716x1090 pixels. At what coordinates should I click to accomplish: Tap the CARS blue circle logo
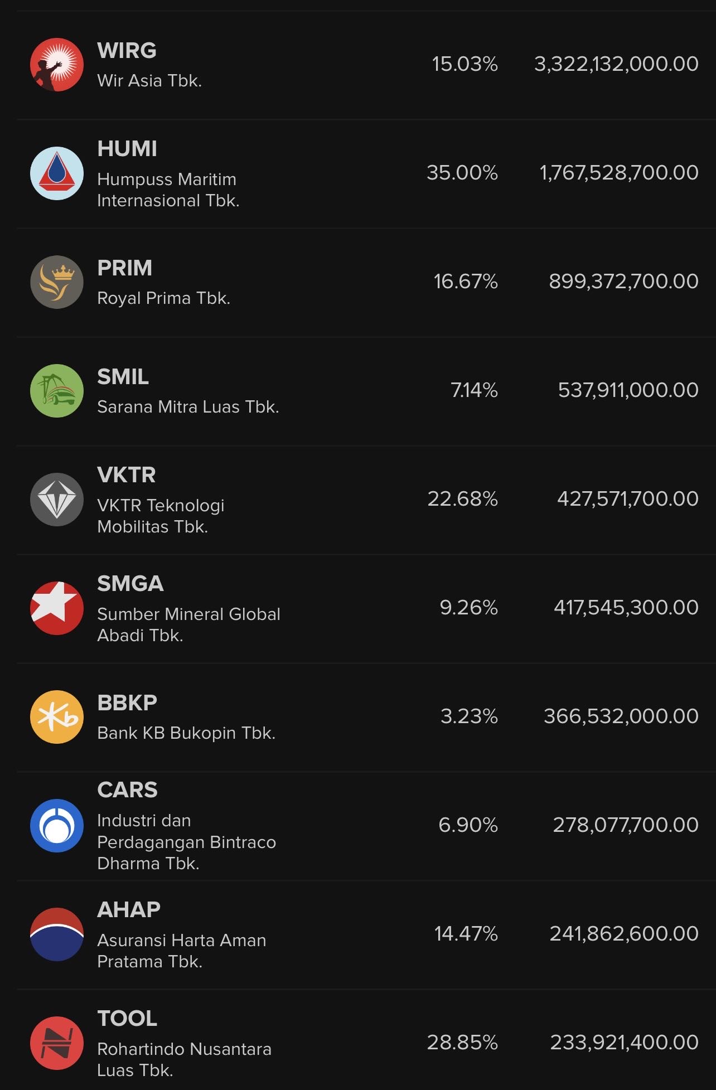[57, 826]
